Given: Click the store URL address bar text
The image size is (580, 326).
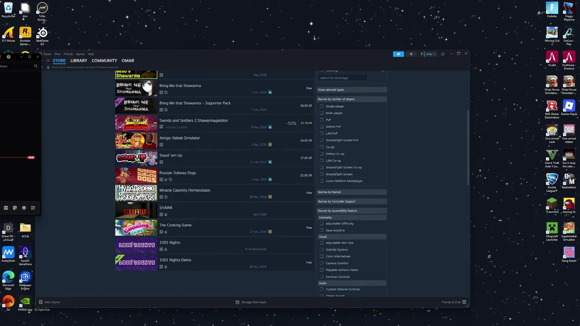Looking at the screenshot, I should coord(84,67).
